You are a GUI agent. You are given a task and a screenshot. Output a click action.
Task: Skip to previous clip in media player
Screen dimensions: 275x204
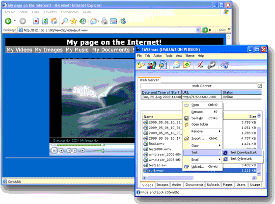point(69,151)
